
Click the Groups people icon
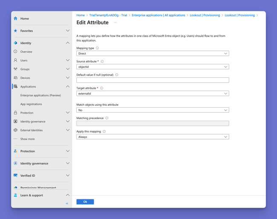point(15,69)
